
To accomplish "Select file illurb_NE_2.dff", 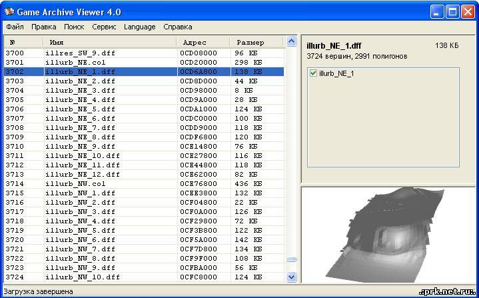I will [x=81, y=81].
